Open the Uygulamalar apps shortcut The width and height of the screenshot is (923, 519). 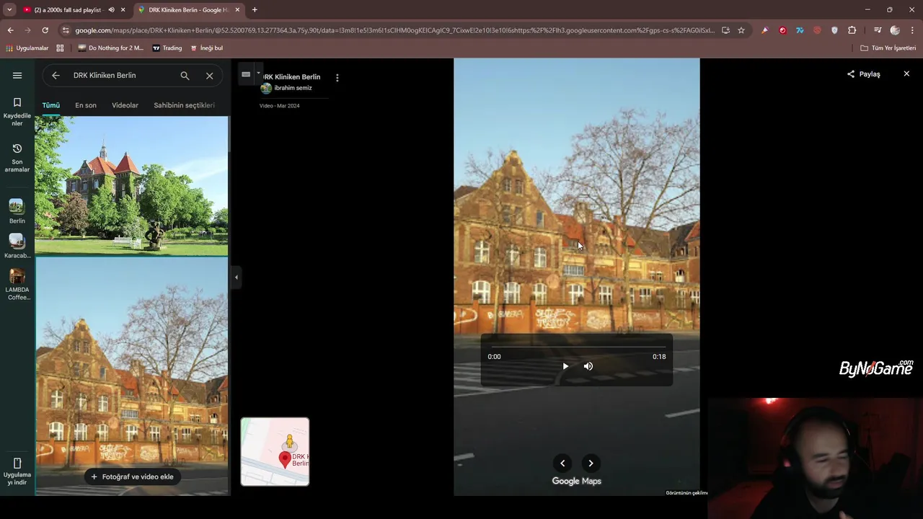click(27, 48)
